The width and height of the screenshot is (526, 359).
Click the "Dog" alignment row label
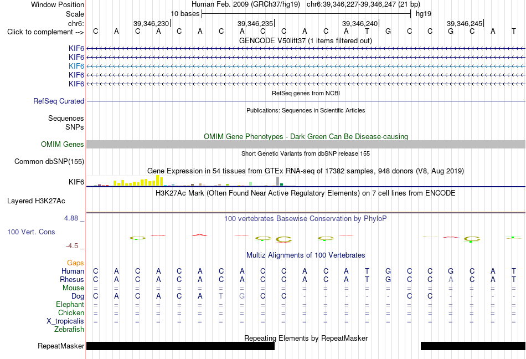78,296
